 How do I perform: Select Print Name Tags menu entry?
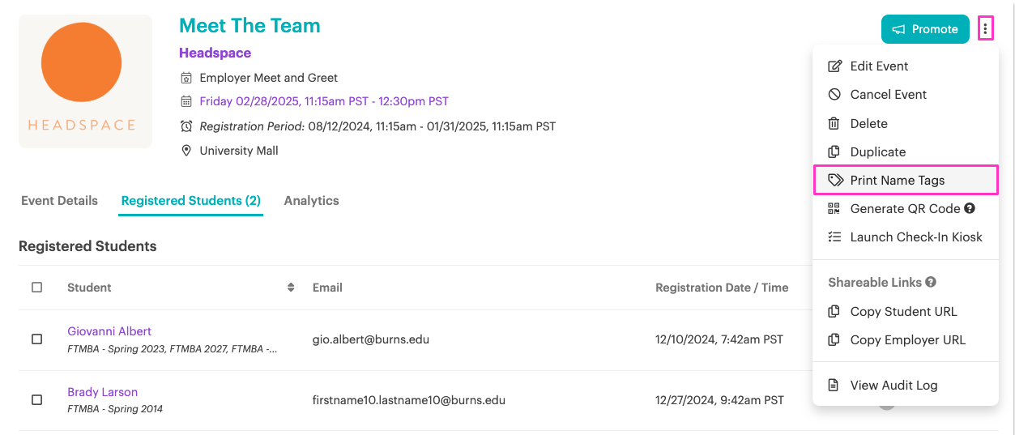(906, 180)
